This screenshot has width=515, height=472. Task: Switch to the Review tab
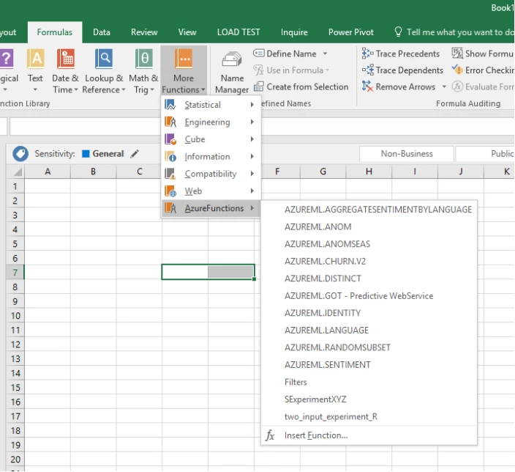[x=144, y=32]
